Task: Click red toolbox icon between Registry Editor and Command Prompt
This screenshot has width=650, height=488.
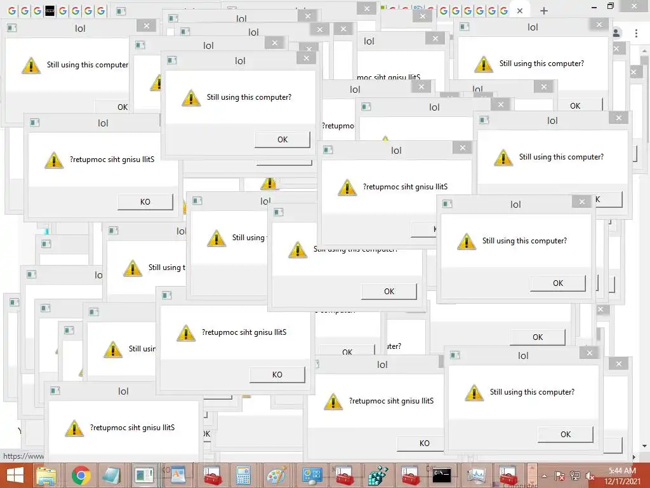Action: [411, 475]
